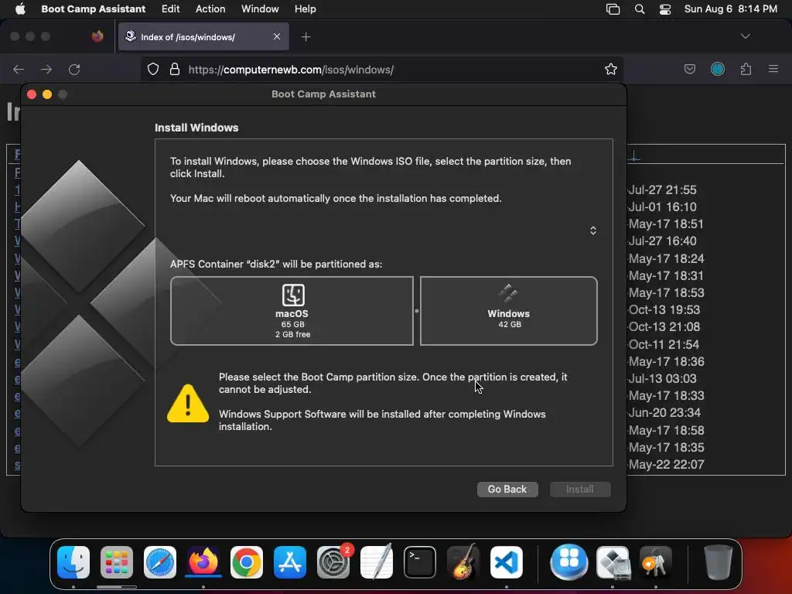Grab the partition size divider handle
The height and width of the screenshot is (594, 792).
[417, 311]
